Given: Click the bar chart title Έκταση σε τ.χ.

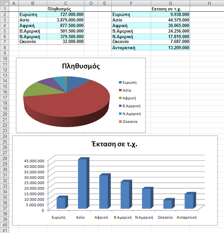Looking at the screenshot, I should [114, 144].
